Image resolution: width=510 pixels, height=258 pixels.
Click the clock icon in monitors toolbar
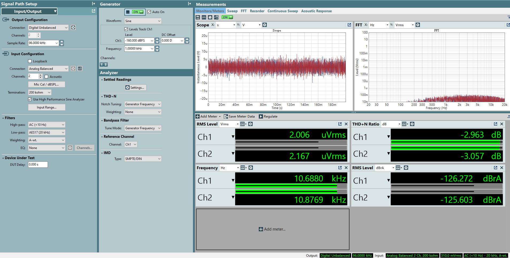click(210, 17)
